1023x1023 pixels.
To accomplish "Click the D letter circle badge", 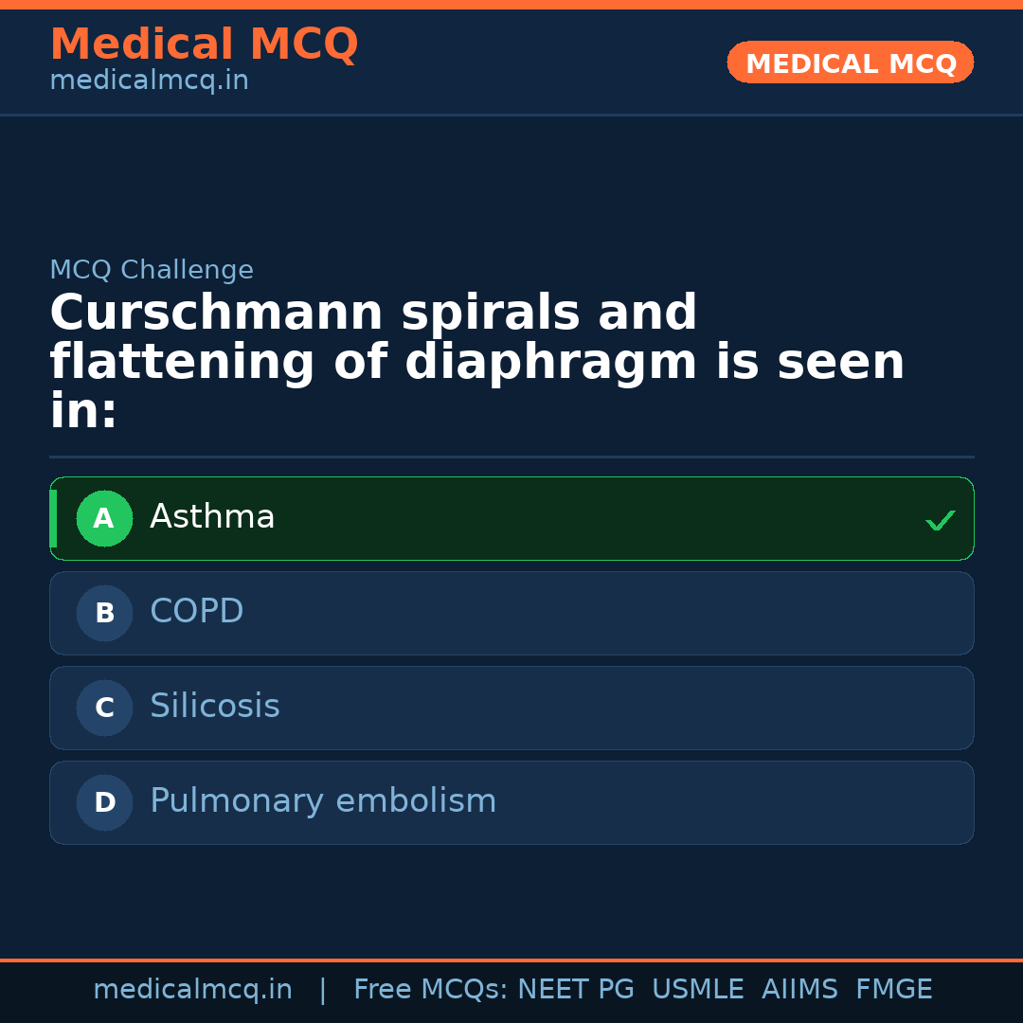I will pos(104,803).
